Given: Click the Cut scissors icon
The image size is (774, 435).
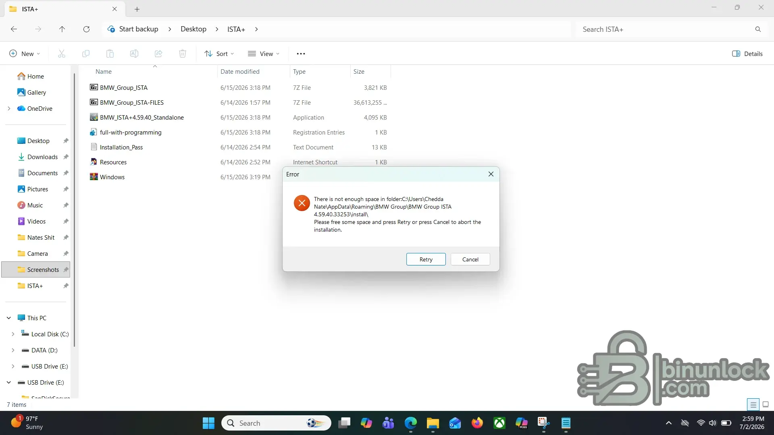Looking at the screenshot, I should pos(62,54).
